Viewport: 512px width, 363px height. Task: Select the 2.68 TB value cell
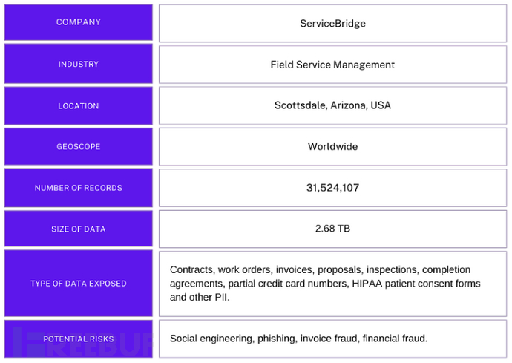(332, 229)
